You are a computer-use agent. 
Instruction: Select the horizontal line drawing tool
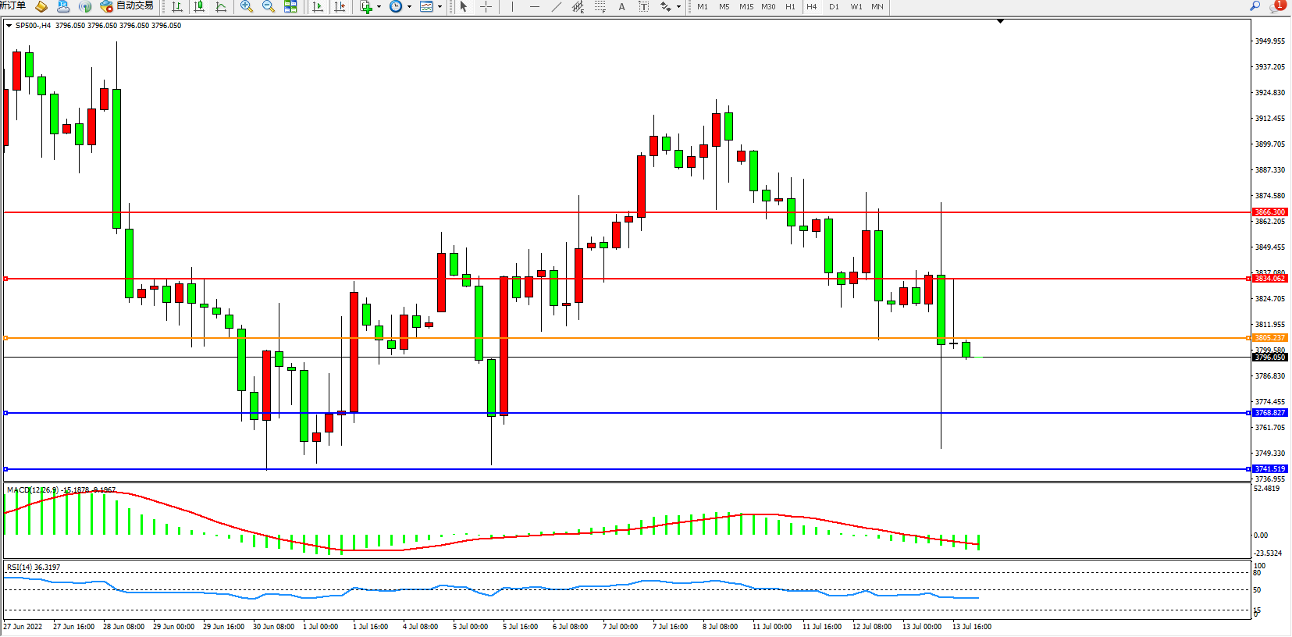pyautogui.click(x=534, y=7)
